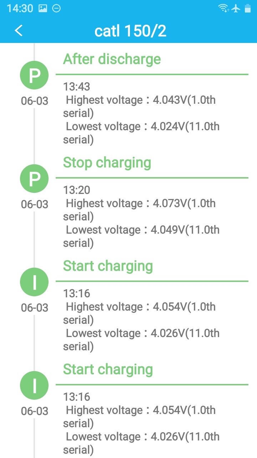Viewport: 257px width, 458px height.
Task: Select the upper Start charging heading
Action: click(108, 266)
